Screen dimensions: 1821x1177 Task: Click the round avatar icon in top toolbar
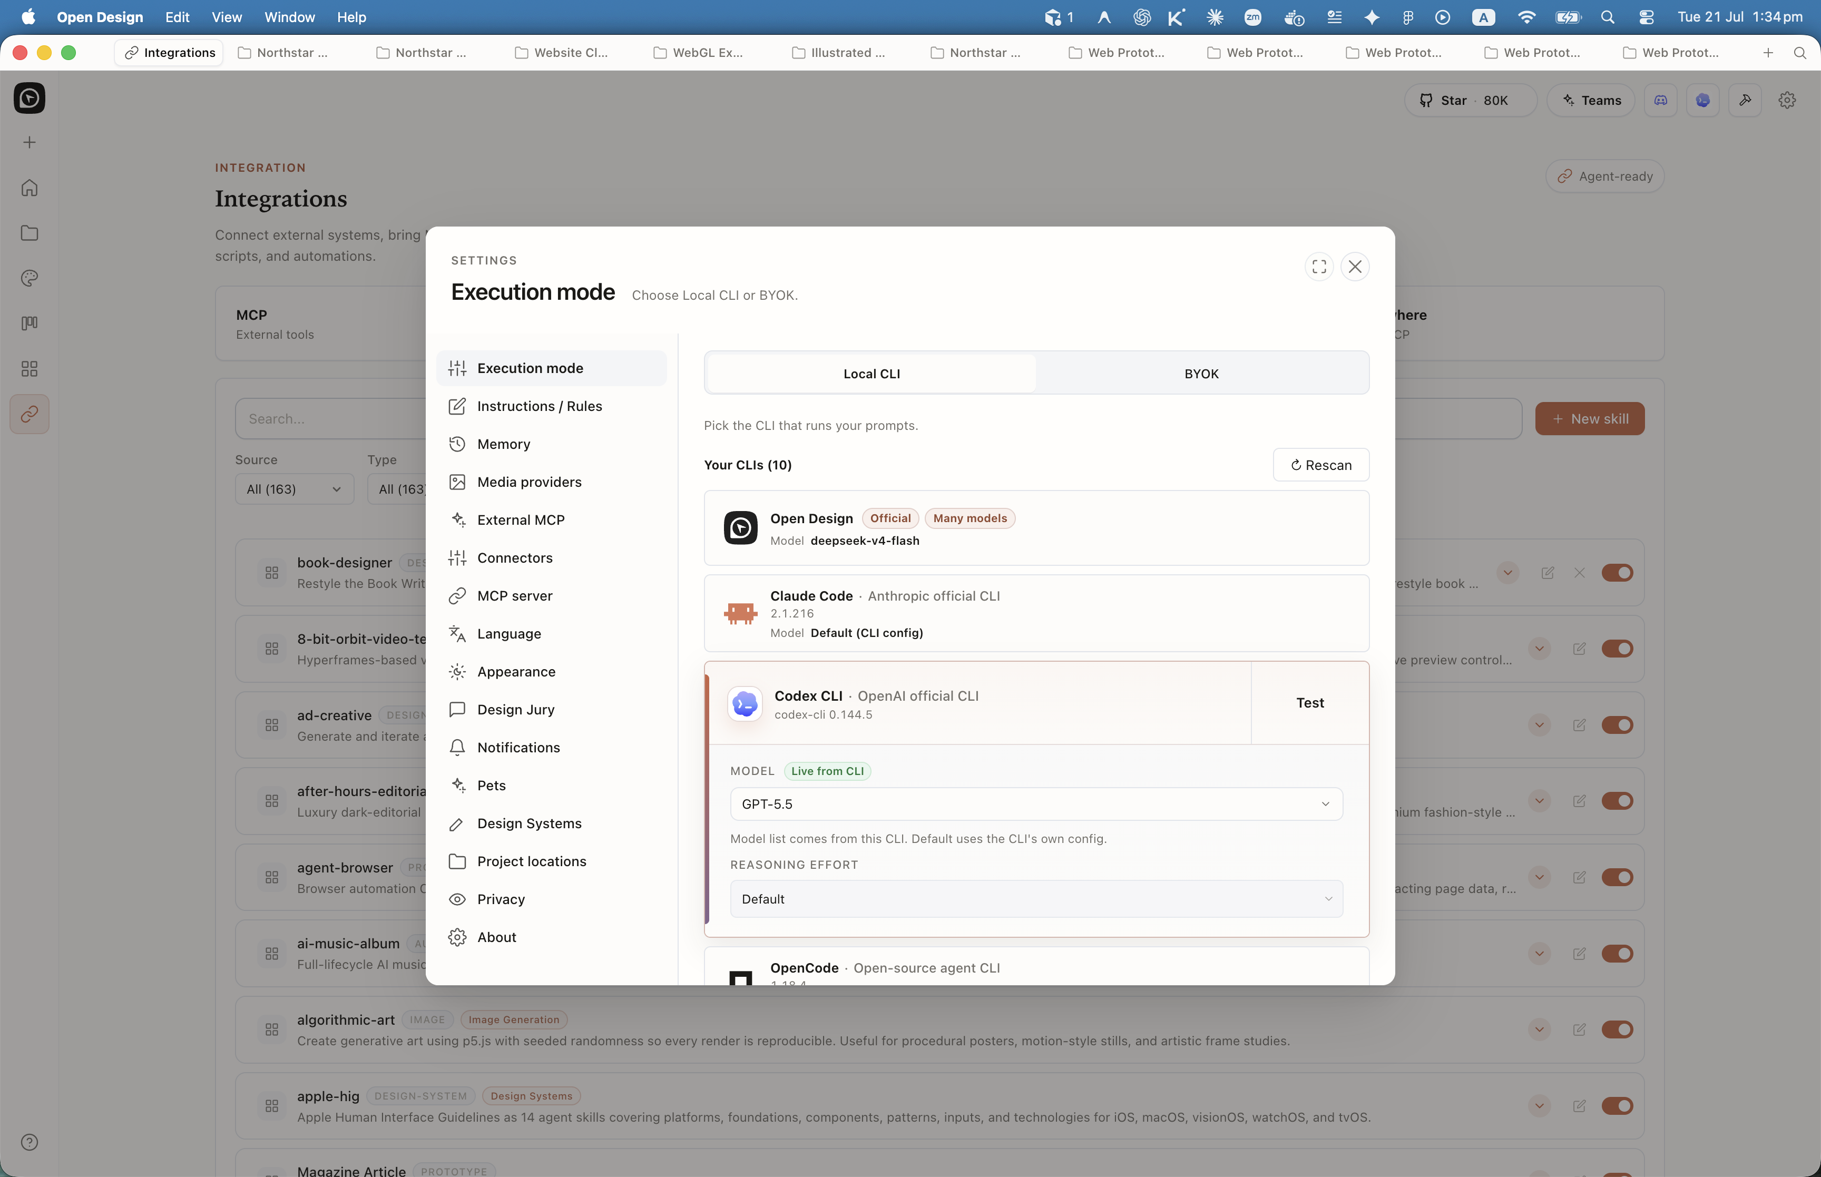[x=1702, y=100]
